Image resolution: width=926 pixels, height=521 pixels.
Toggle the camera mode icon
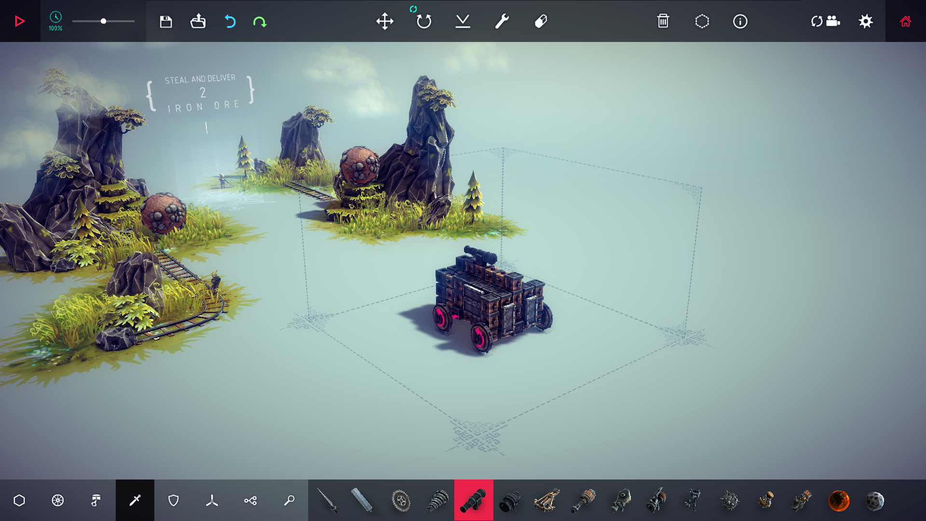click(826, 21)
